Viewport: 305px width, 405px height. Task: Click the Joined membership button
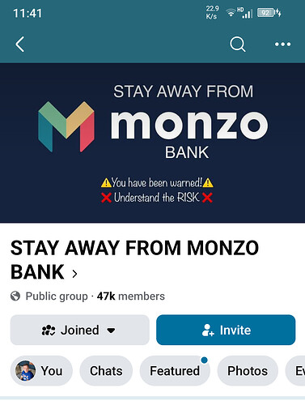click(x=80, y=330)
